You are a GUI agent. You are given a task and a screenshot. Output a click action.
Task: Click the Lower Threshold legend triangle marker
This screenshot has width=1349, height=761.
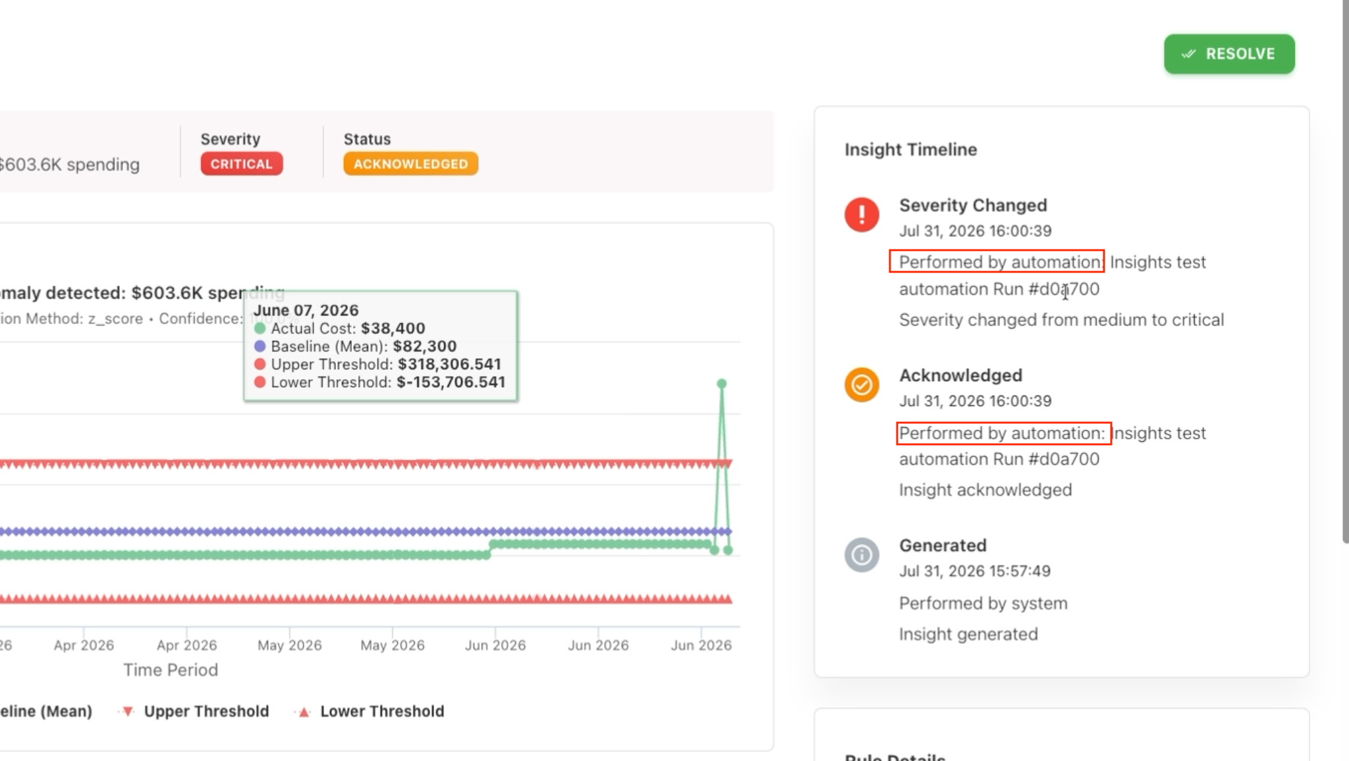[x=304, y=712]
